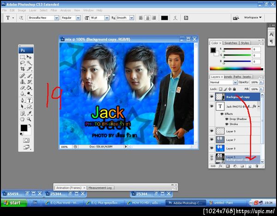Open the blending mode Normal dropdown

coord(235,82)
